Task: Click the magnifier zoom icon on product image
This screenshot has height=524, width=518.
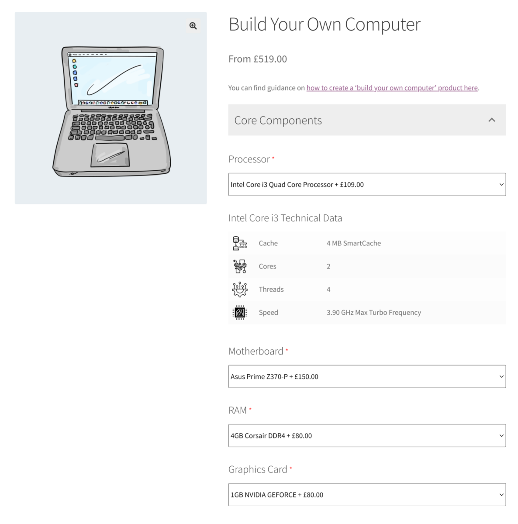Action: [193, 26]
